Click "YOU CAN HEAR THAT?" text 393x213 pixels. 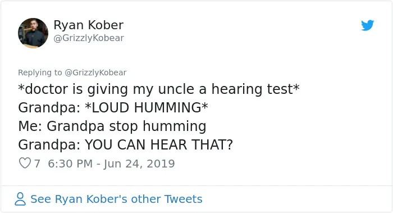pos(159,145)
